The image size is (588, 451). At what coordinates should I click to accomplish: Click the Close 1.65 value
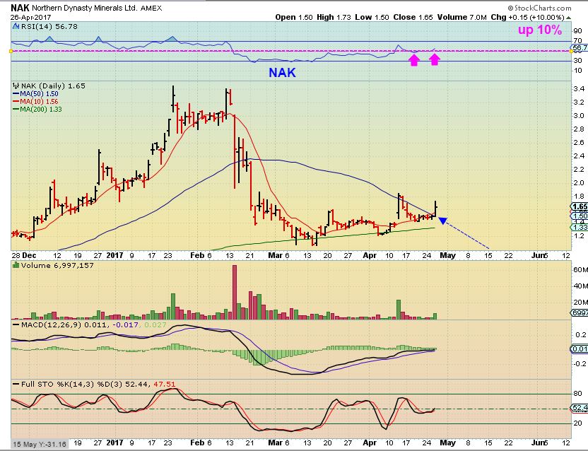(x=413, y=17)
